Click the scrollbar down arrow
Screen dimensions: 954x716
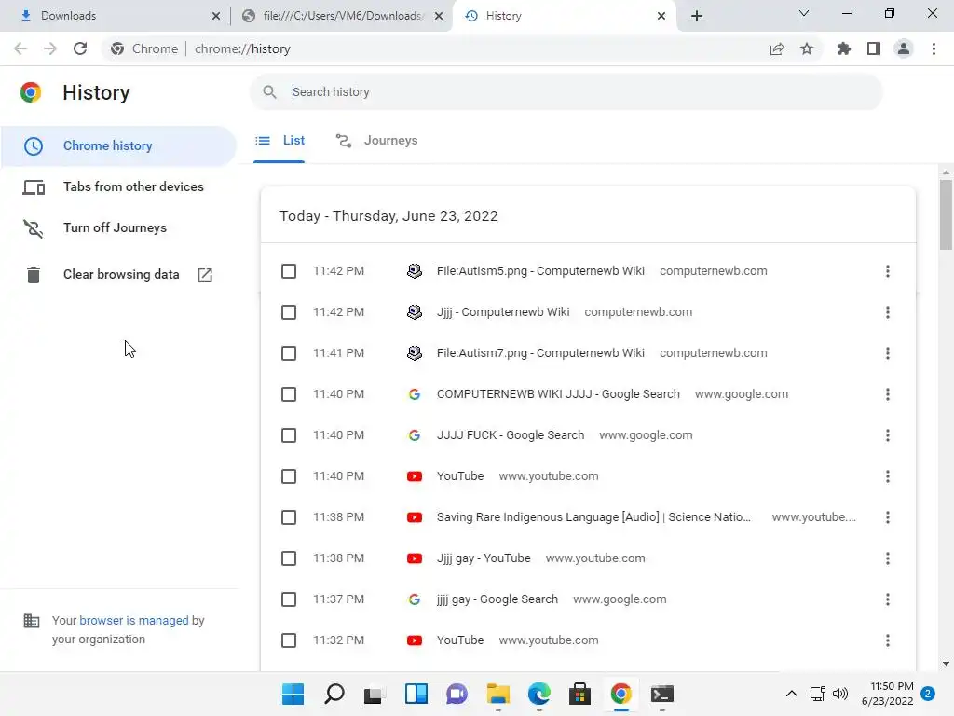[x=946, y=664]
